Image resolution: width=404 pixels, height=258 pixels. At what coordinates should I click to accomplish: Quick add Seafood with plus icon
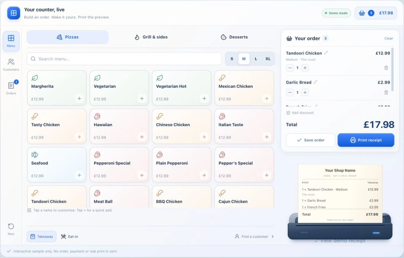(79, 175)
